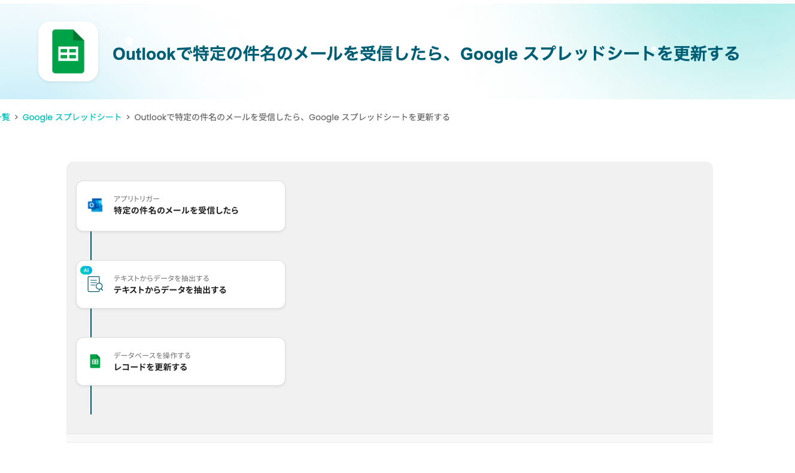Open the 特定の件名のメールを受信したら step title
The image size is (795, 473).
point(176,210)
